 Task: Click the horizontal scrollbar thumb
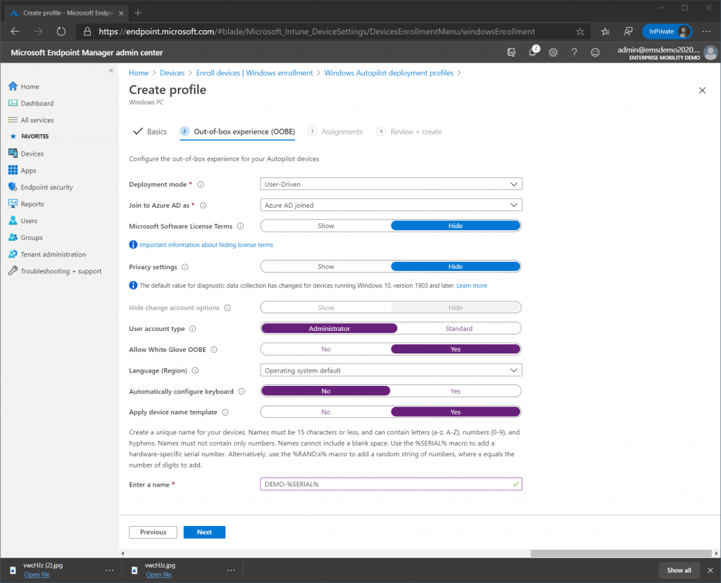tap(621, 553)
